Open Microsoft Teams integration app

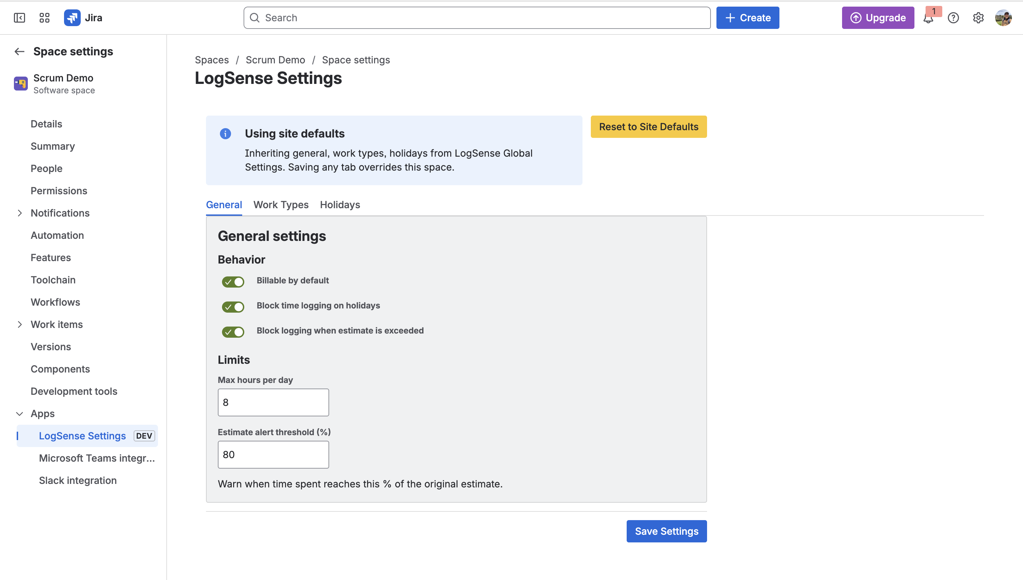click(x=97, y=458)
